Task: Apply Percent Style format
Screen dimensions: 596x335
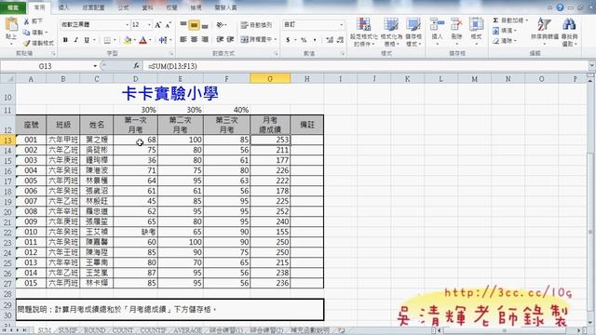Action: [304, 39]
